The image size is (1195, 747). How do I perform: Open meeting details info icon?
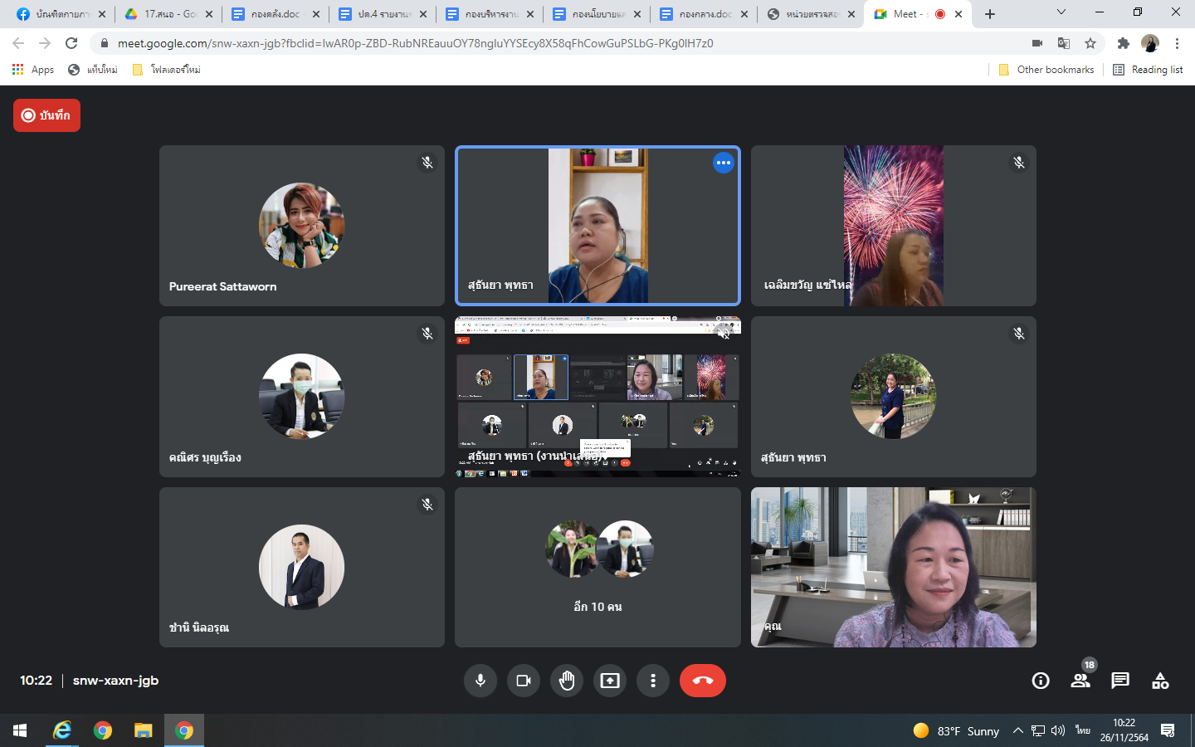[1040, 681]
